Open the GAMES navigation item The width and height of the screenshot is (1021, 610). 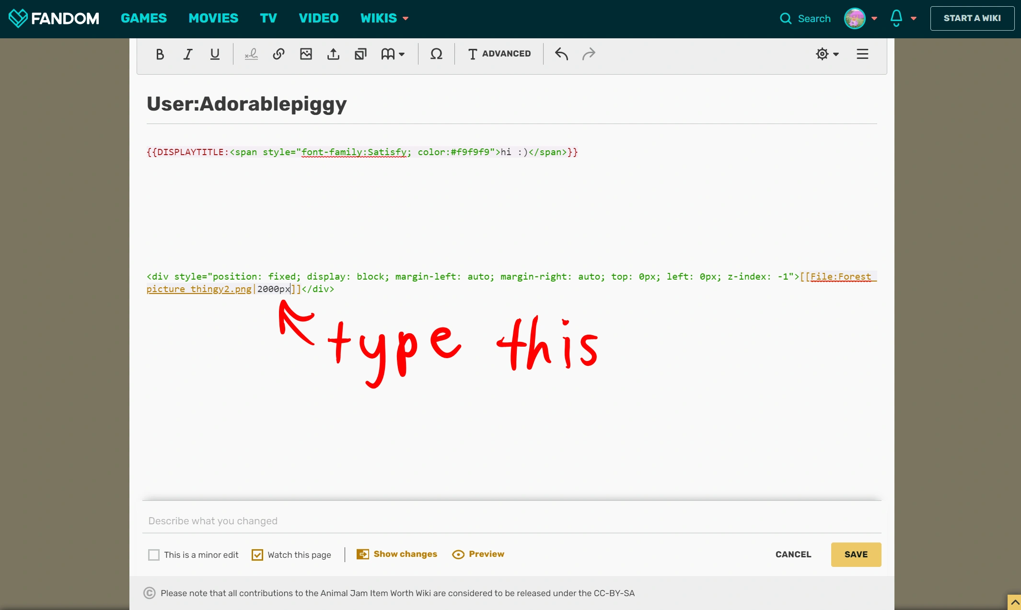144,18
